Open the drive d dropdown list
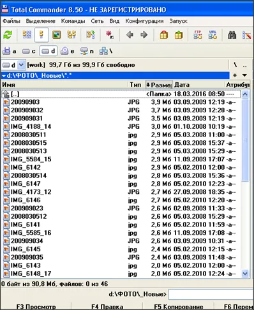 [x=21, y=65]
